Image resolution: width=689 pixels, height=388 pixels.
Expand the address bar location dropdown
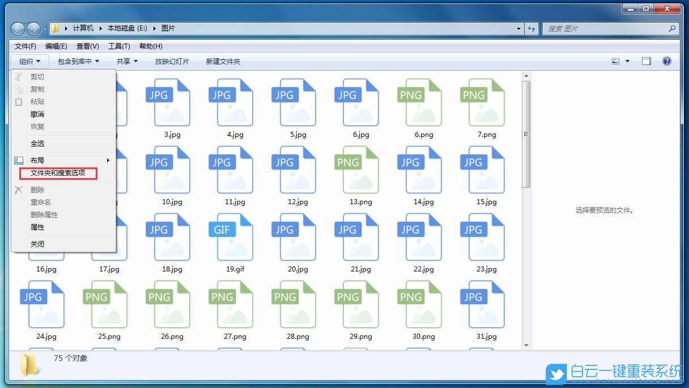(x=517, y=28)
